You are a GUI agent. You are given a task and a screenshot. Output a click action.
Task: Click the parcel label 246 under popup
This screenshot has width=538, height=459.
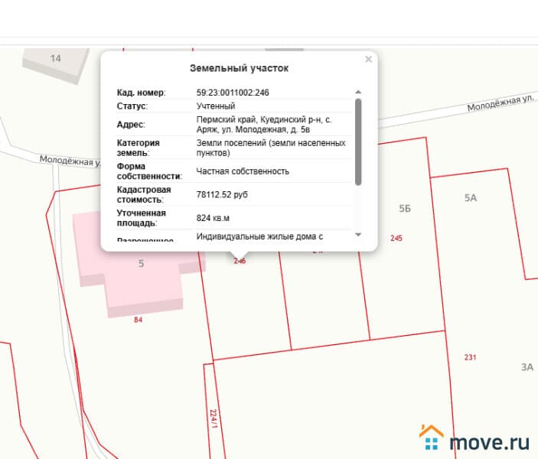pos(240,261)
